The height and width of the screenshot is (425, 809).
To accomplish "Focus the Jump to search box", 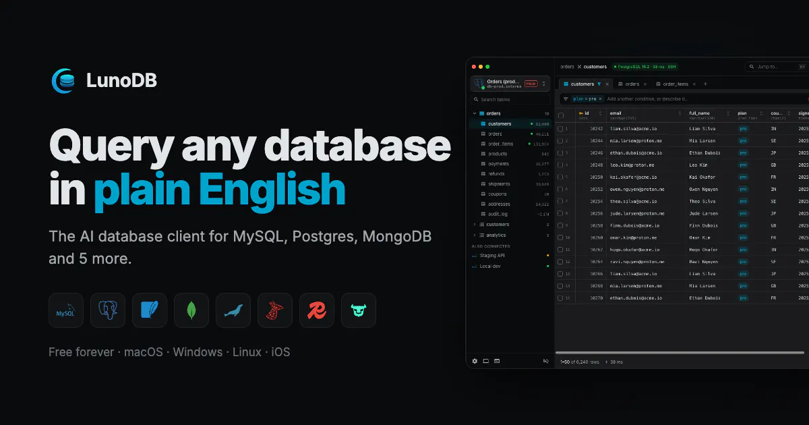I will coord(777,67).
